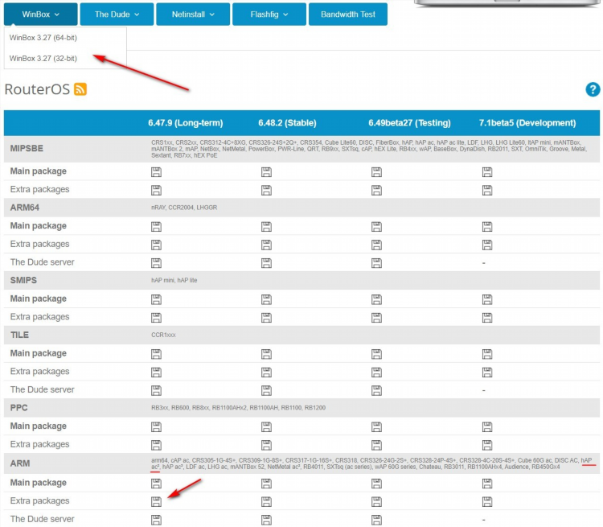Download SMIPS Extra packages 6.48.2 Stable
The width and height of the screenshot is (603, 527).
[266, 318]
